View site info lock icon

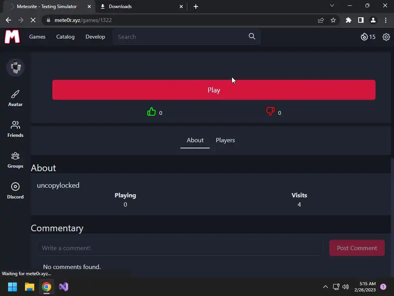(48, 20)
